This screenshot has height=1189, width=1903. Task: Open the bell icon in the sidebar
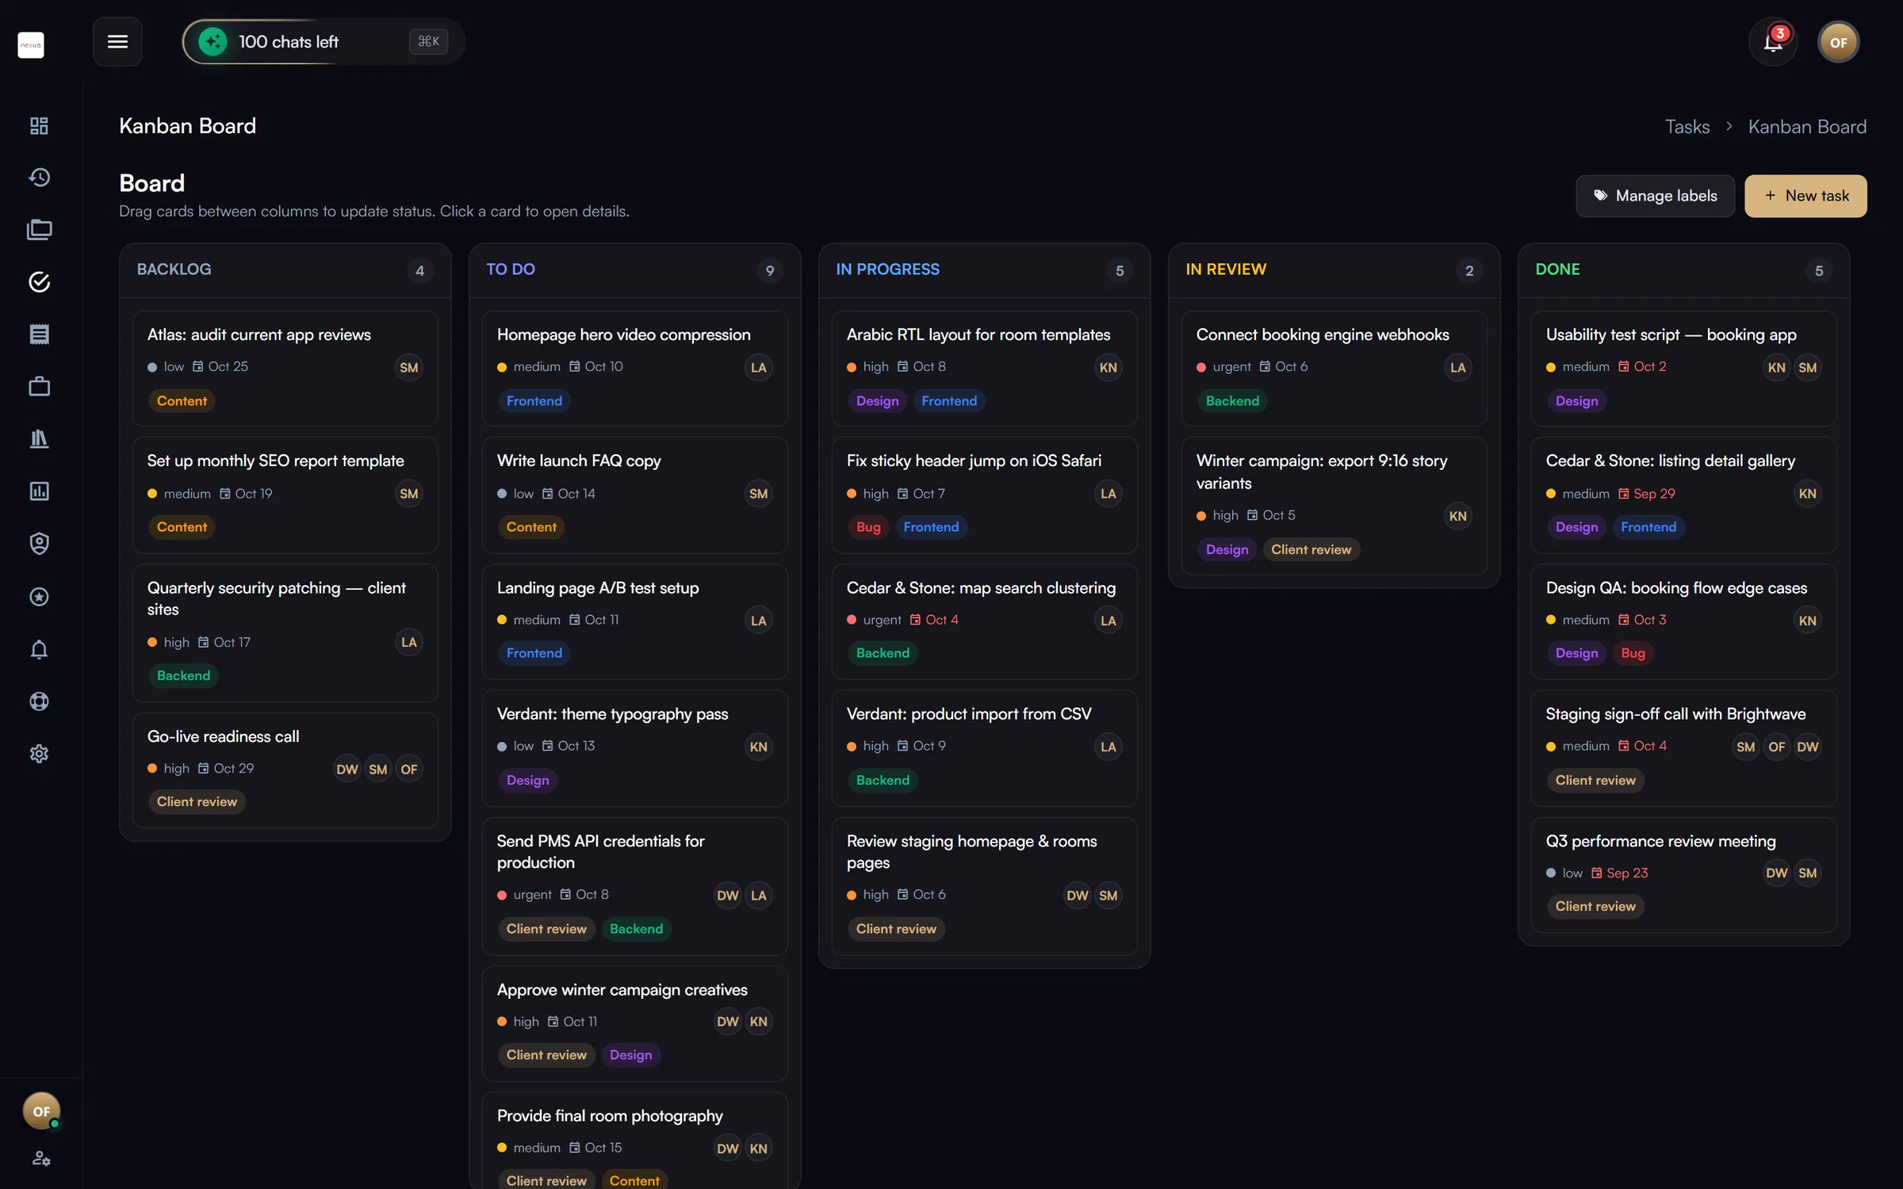pos(39,649)
